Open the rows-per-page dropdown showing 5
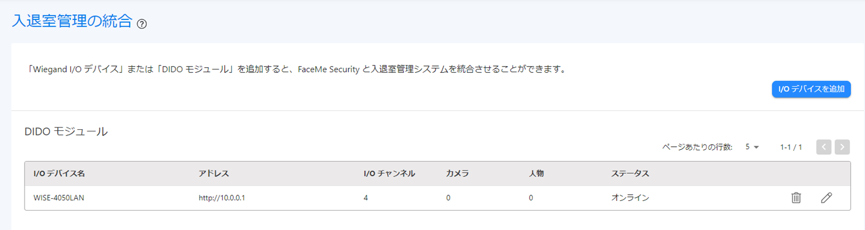The height and width of the screenshot is (230, 865). pyautogui.click(x=752, y=147)
